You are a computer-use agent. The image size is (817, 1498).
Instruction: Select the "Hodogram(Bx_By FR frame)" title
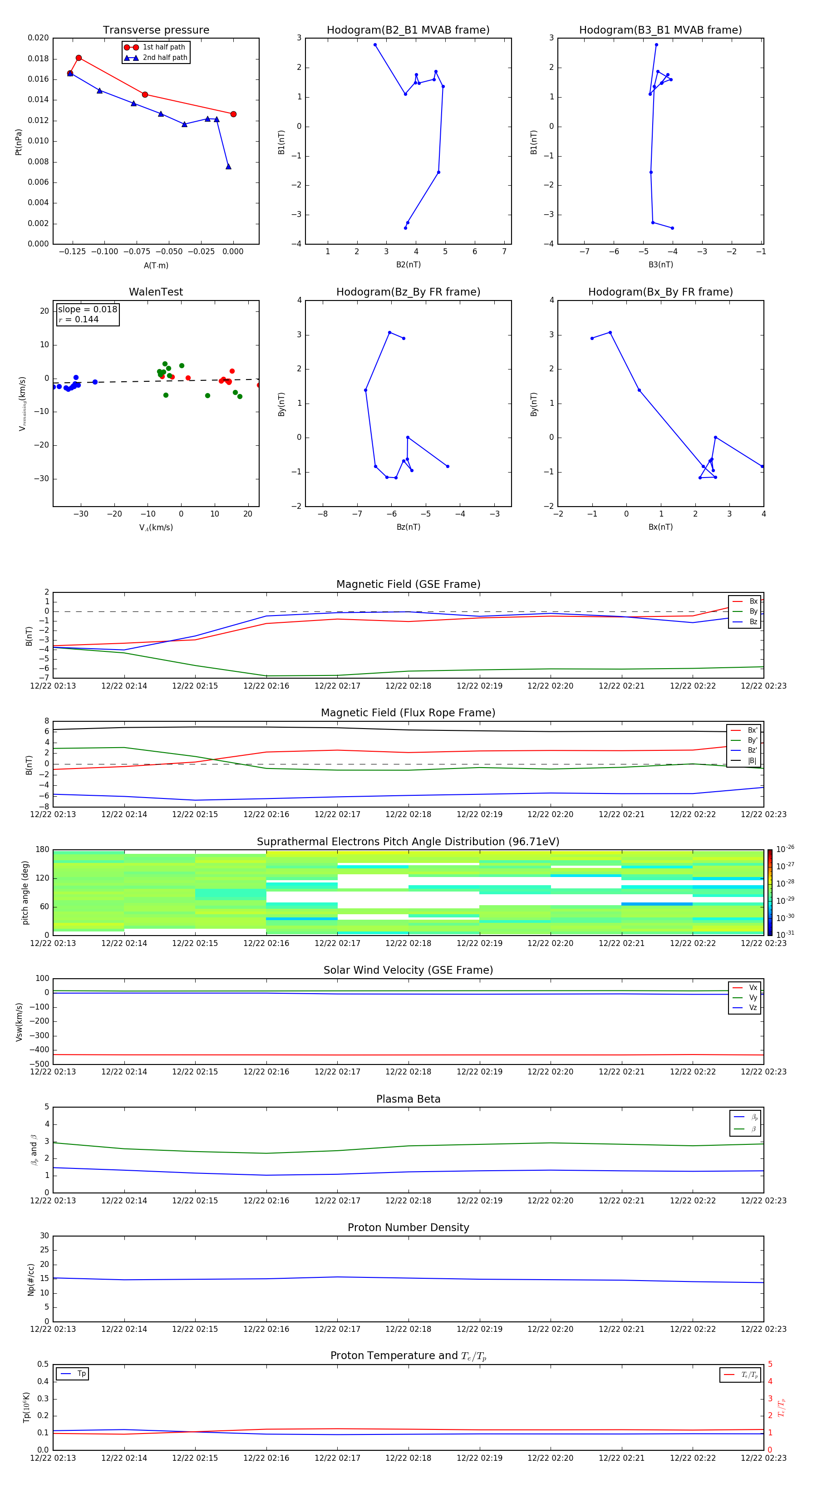point(660,292)
